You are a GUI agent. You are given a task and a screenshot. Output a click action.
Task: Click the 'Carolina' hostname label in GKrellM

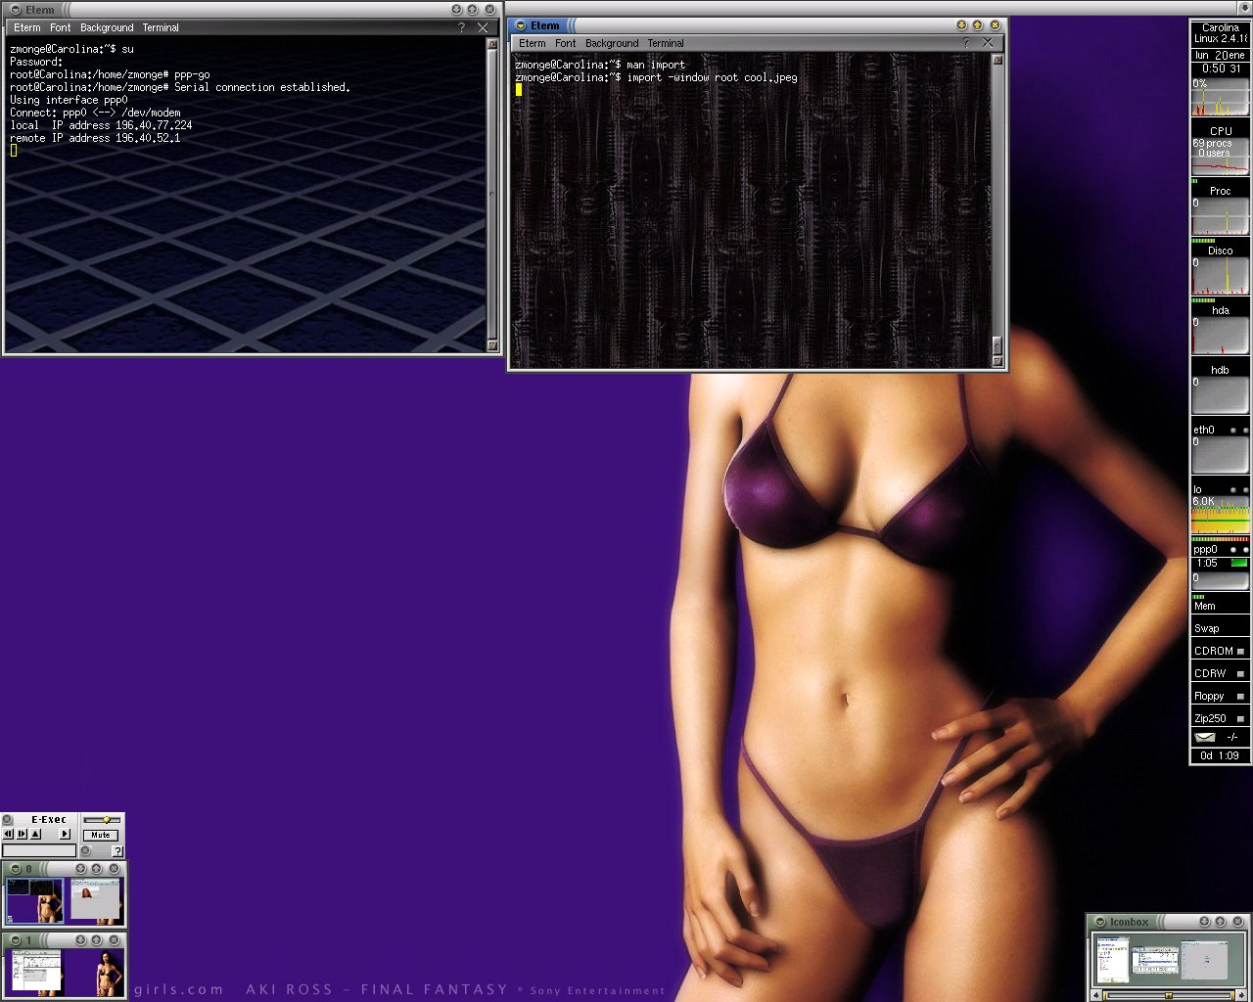pos(1221,27)
